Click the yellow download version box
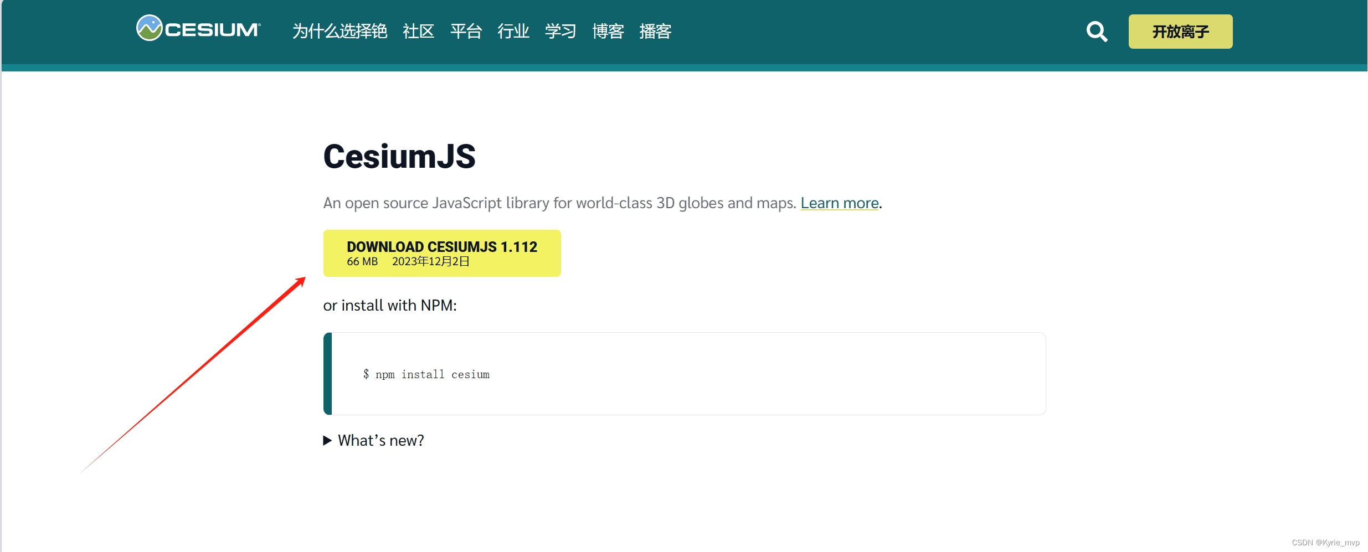Image resolution: width=1368 pixels, height=552 pixels. pyautogui.click(x=441, y=253)
